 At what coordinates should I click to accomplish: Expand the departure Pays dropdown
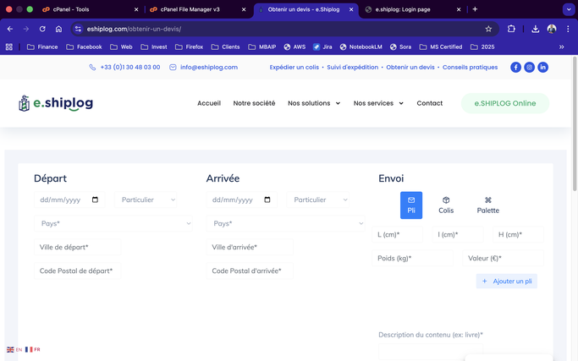pyautogui.click(x=114, y=224)
